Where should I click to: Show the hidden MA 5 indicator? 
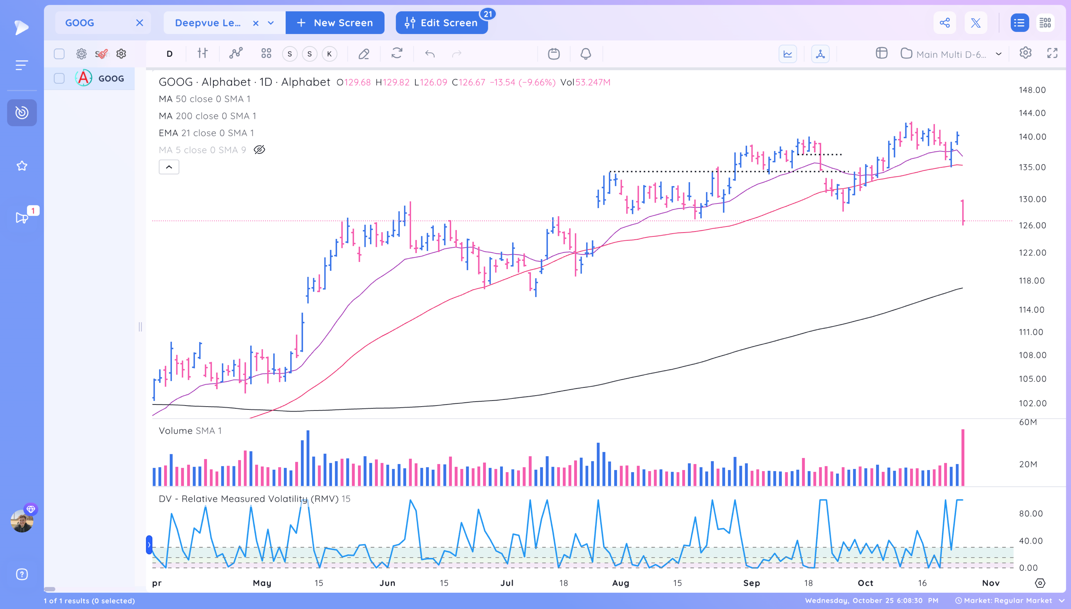pyautogui.click(x=259, y=150)
